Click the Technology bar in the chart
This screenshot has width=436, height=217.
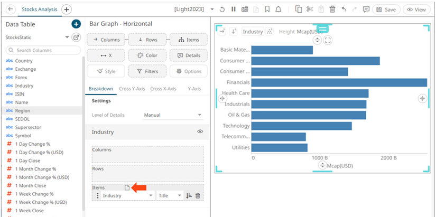(x=301, y=126)
